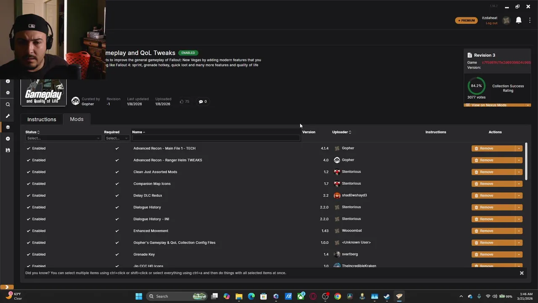Click the mods list vertical scrollbar
Image resolution: width=538 pixels, height=303 pixels.
click(526, 162)
